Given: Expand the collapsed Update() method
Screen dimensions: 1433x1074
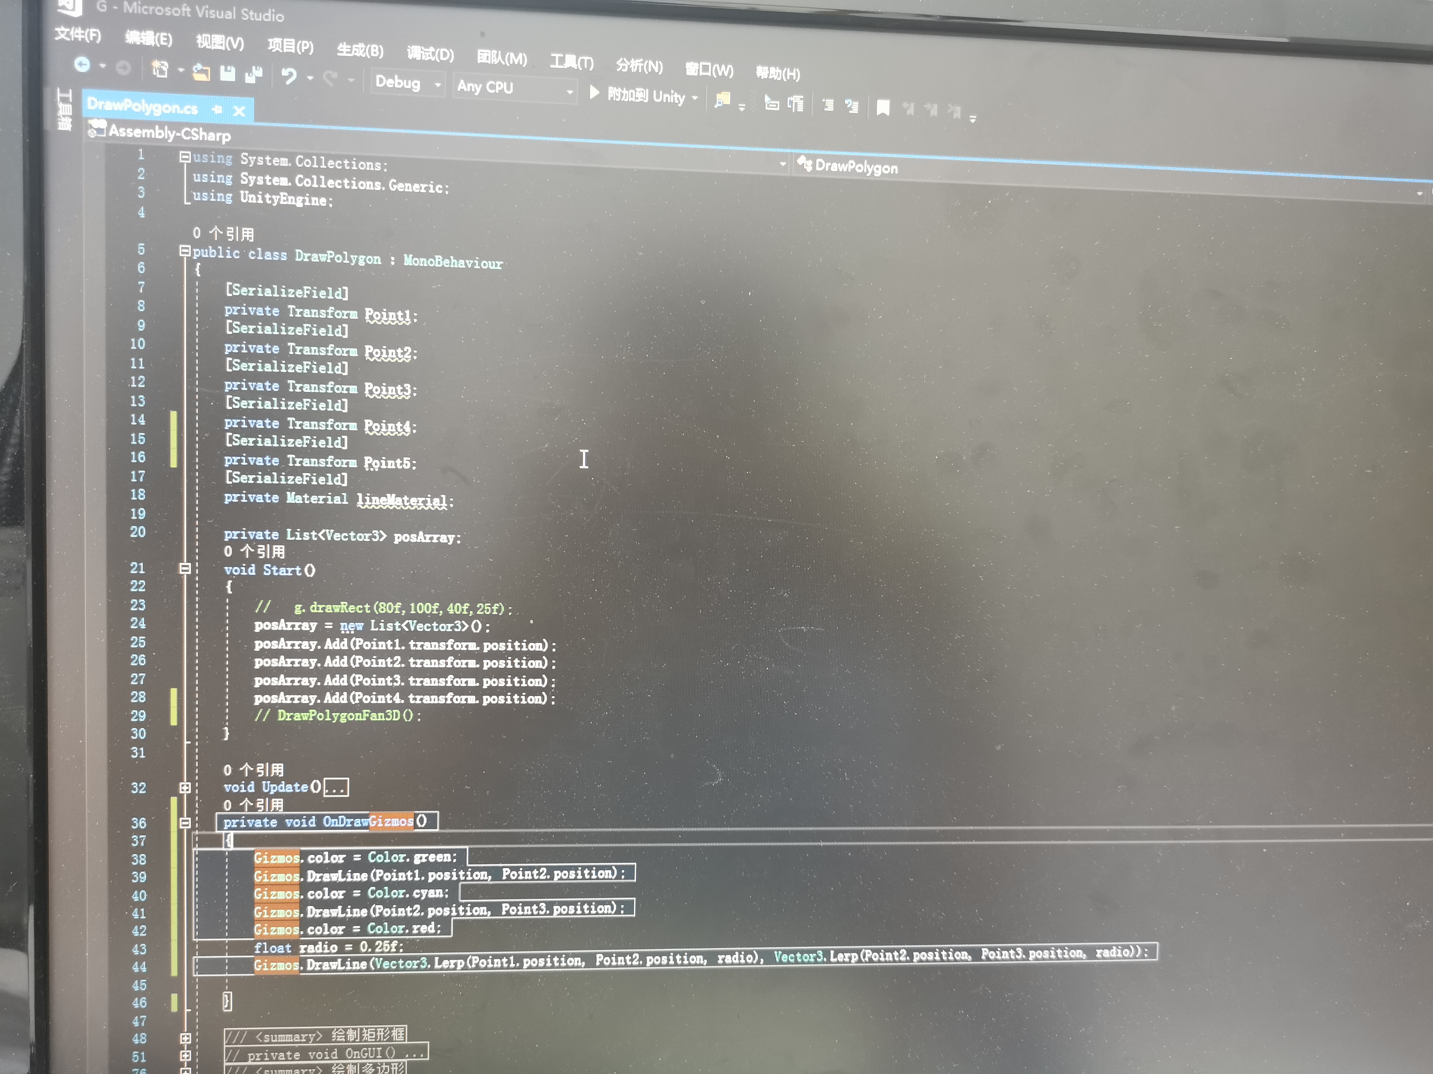Looking at the screenshot, I should click(x=185, y=787).
